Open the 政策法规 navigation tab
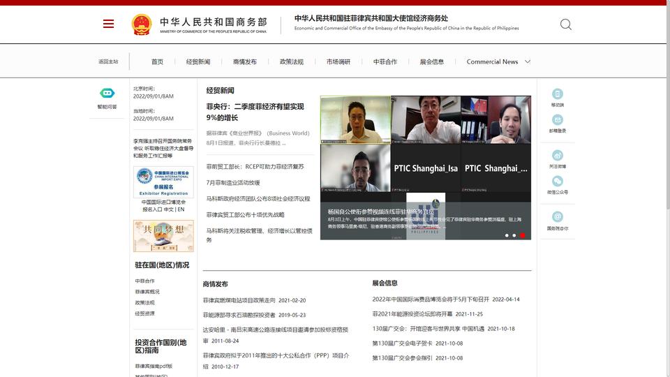Screen dimensions: 670x377 (x=292, y=61)
